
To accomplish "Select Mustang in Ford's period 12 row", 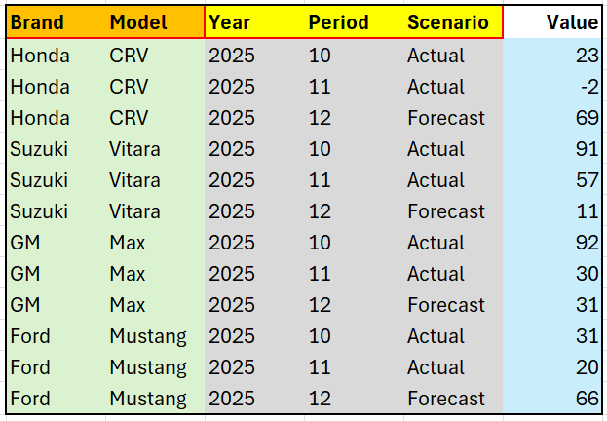I will tap(147, 399).
